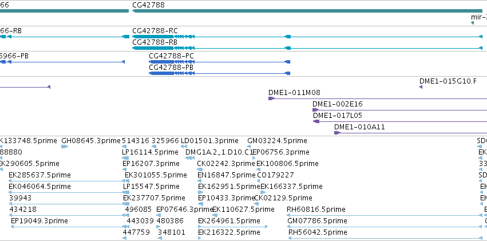
Task: Select the DME1-015G10.F label
Action: click(x=448, y=81)
